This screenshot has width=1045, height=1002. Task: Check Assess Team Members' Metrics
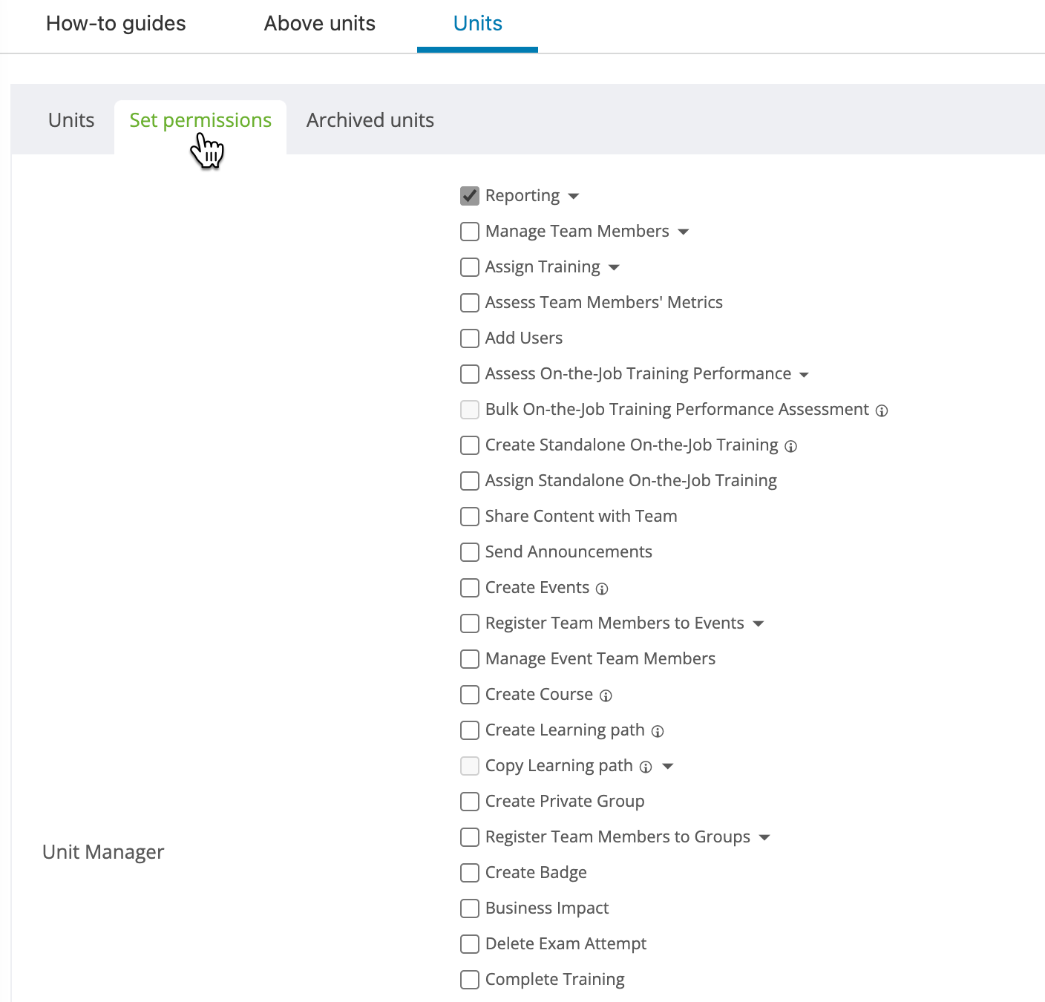(x=470, y=303)
